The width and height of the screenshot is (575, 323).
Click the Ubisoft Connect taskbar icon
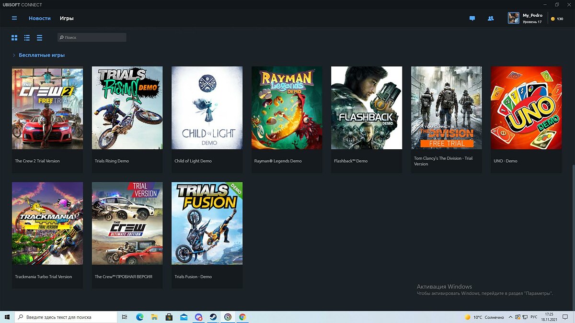228,317
